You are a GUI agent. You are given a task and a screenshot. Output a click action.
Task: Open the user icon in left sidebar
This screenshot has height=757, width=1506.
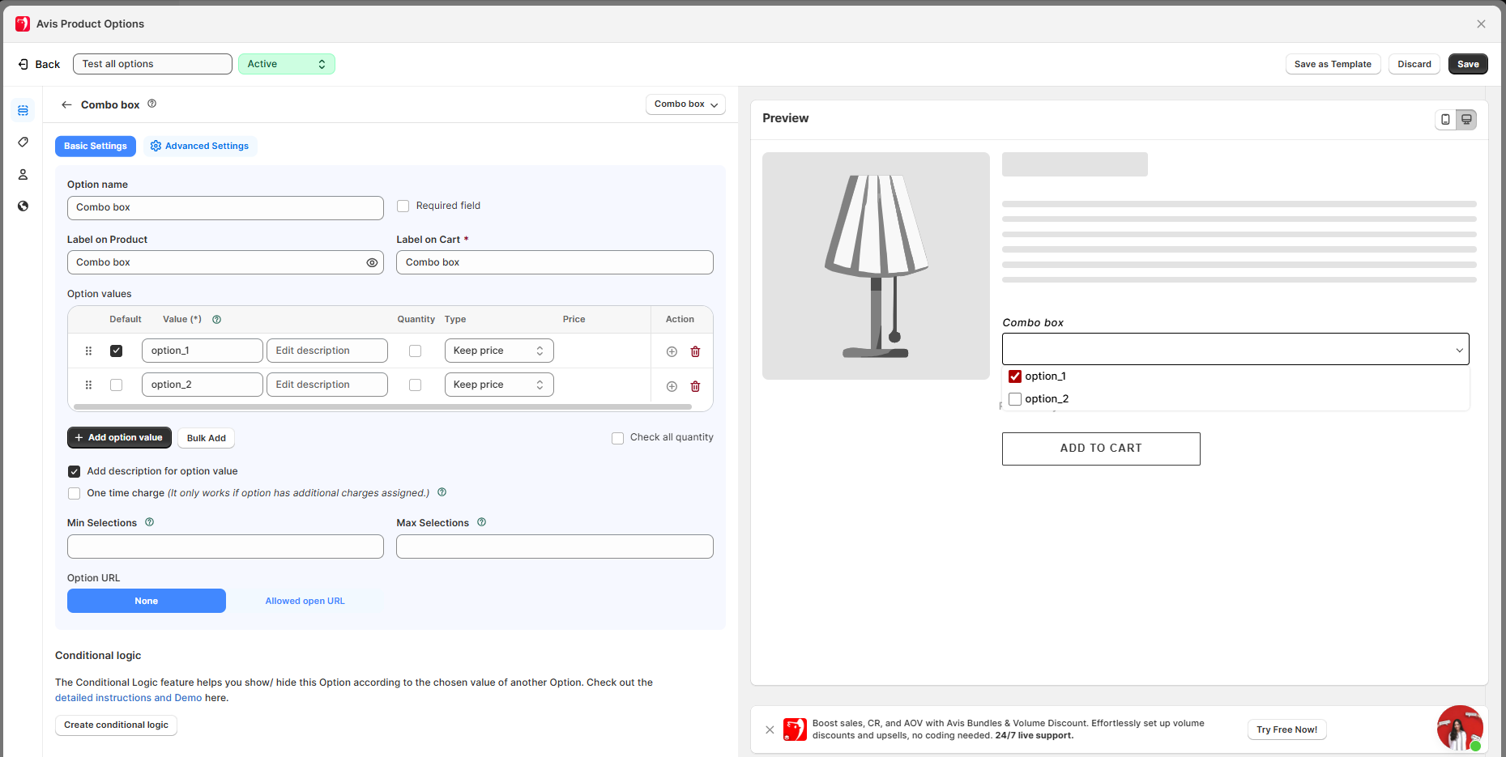23,175
